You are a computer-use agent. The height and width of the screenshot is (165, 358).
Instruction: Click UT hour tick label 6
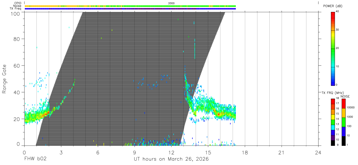[x=98, y=152]
